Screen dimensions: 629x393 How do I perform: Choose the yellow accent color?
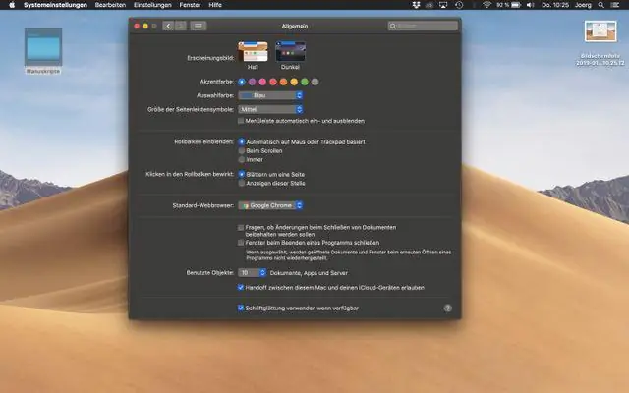pyautogui.click(x=294, y=82)
